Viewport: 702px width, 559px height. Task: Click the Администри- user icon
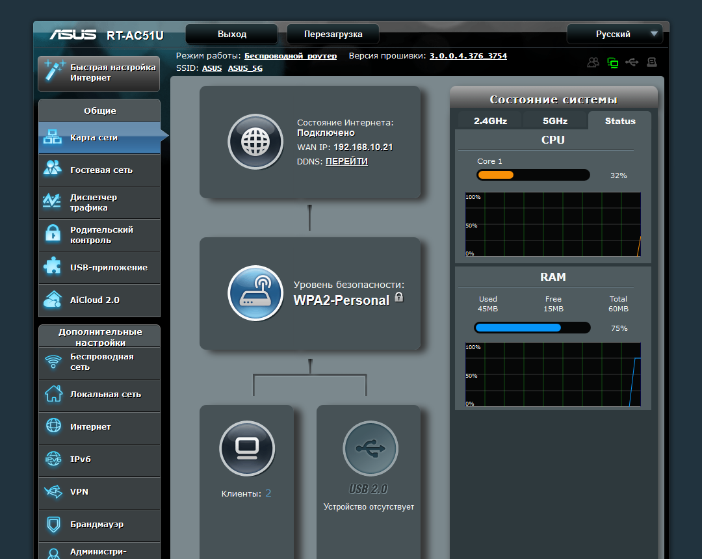point(54,554)
